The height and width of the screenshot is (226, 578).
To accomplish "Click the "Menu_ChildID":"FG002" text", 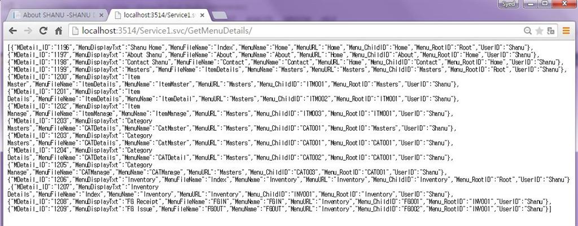I will point(391,209).
